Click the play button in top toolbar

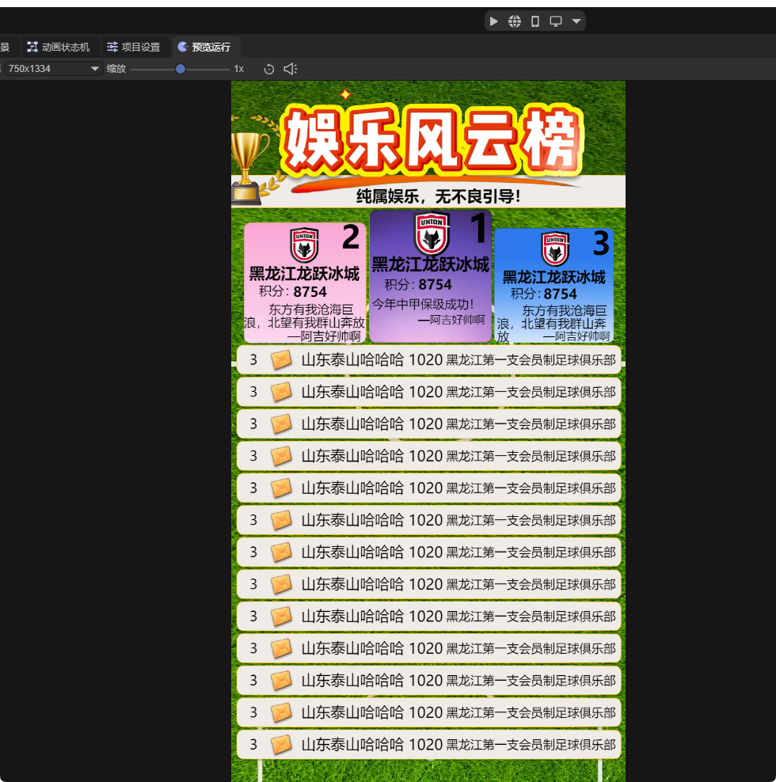click(494, 21)
